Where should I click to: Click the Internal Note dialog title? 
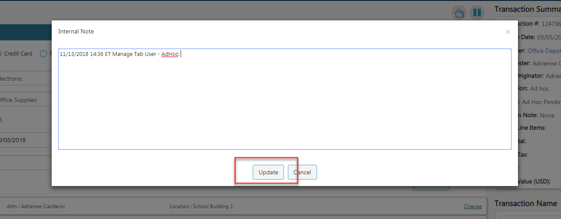pyautogui.click(x=76, y=32)
